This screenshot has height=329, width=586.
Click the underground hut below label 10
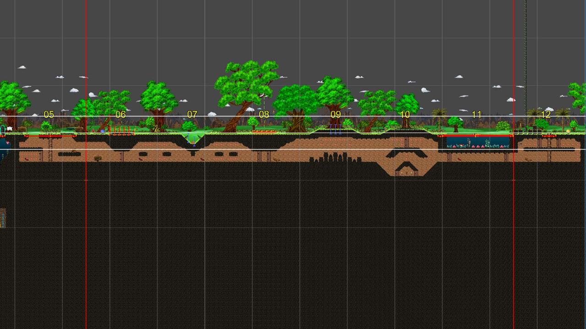coord(406,171)
